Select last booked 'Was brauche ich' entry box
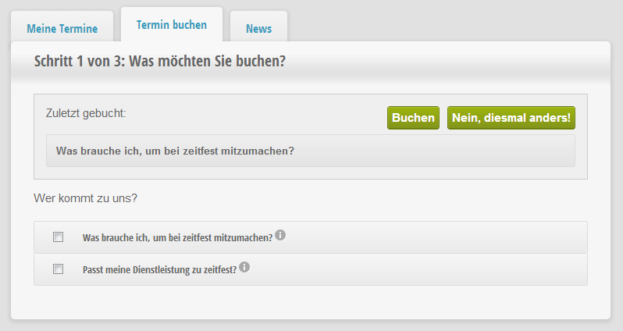The width and height of the screenshot is (623, 331). point(310,151)
